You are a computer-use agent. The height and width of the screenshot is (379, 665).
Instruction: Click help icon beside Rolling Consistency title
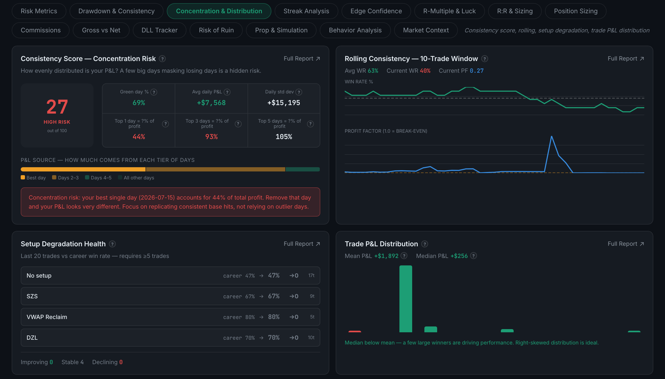[x=485, y=59]
